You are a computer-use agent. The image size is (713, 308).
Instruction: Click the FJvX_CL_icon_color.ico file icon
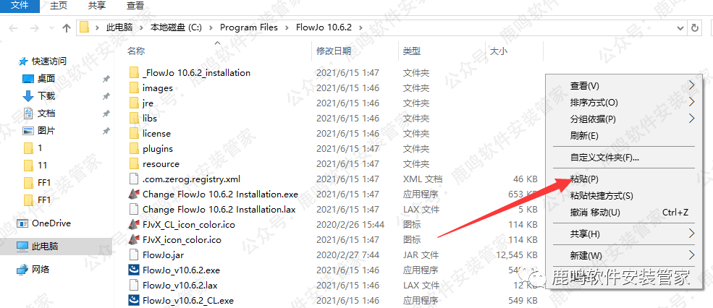pos(133,224)
